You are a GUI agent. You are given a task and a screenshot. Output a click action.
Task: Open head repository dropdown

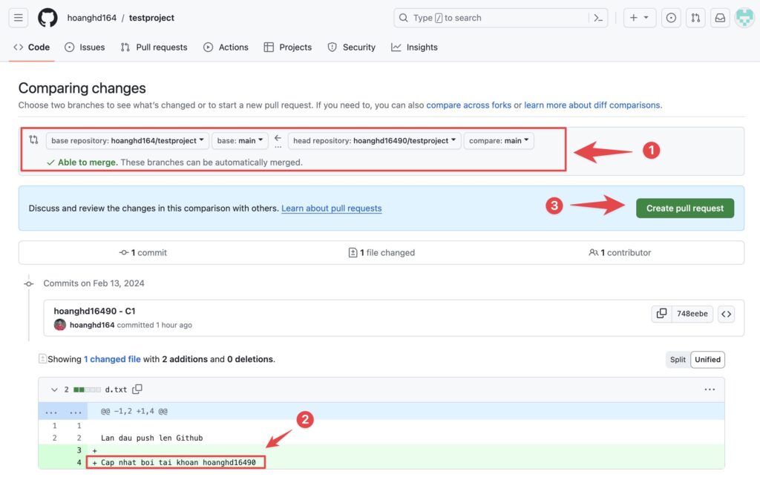[374, 140]
